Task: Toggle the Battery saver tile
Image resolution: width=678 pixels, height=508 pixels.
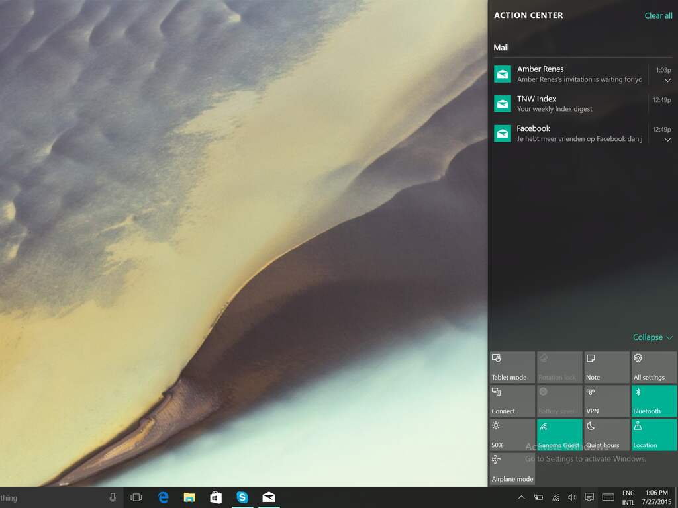Action: click(x=559, y=402)
